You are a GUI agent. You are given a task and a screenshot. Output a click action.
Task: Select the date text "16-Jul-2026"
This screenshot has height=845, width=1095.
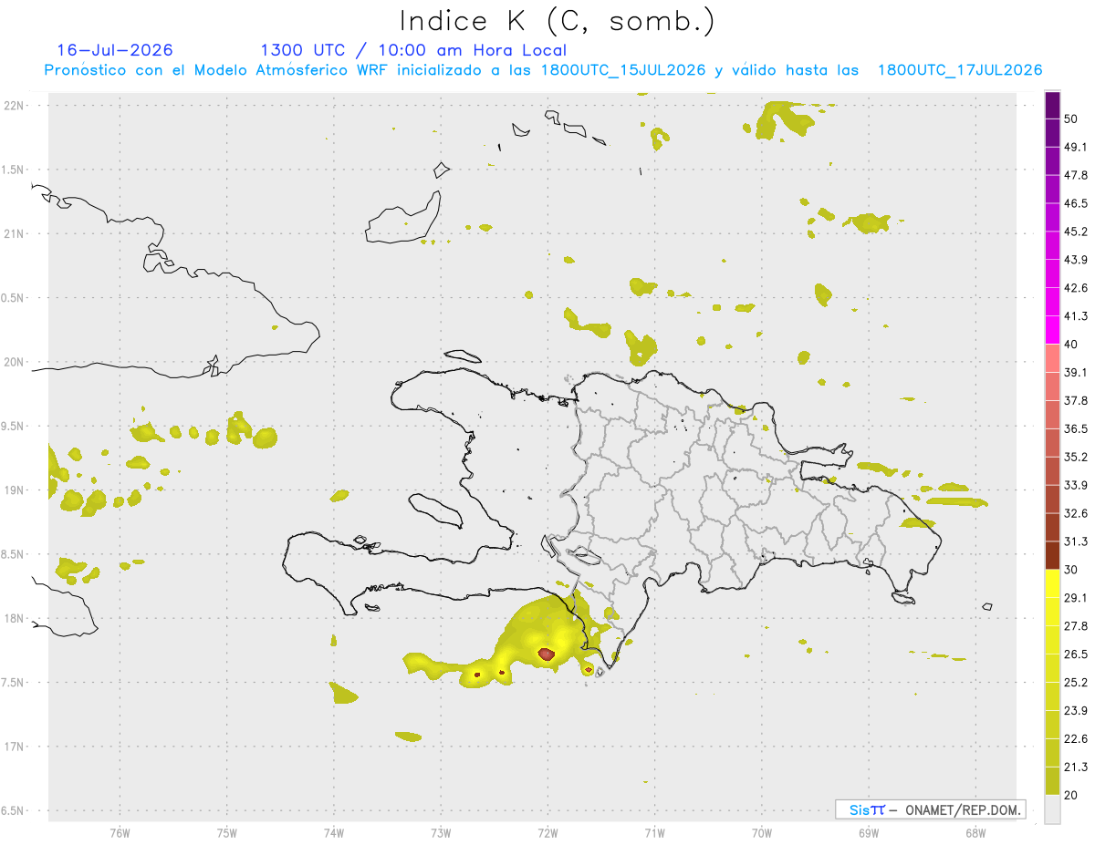pyautogui.click(x=115, y=50)
